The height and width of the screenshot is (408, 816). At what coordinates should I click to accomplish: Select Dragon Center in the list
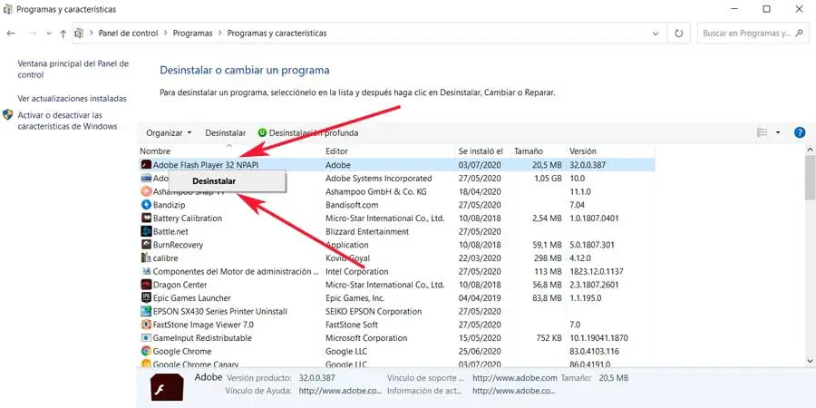[180, 285]
